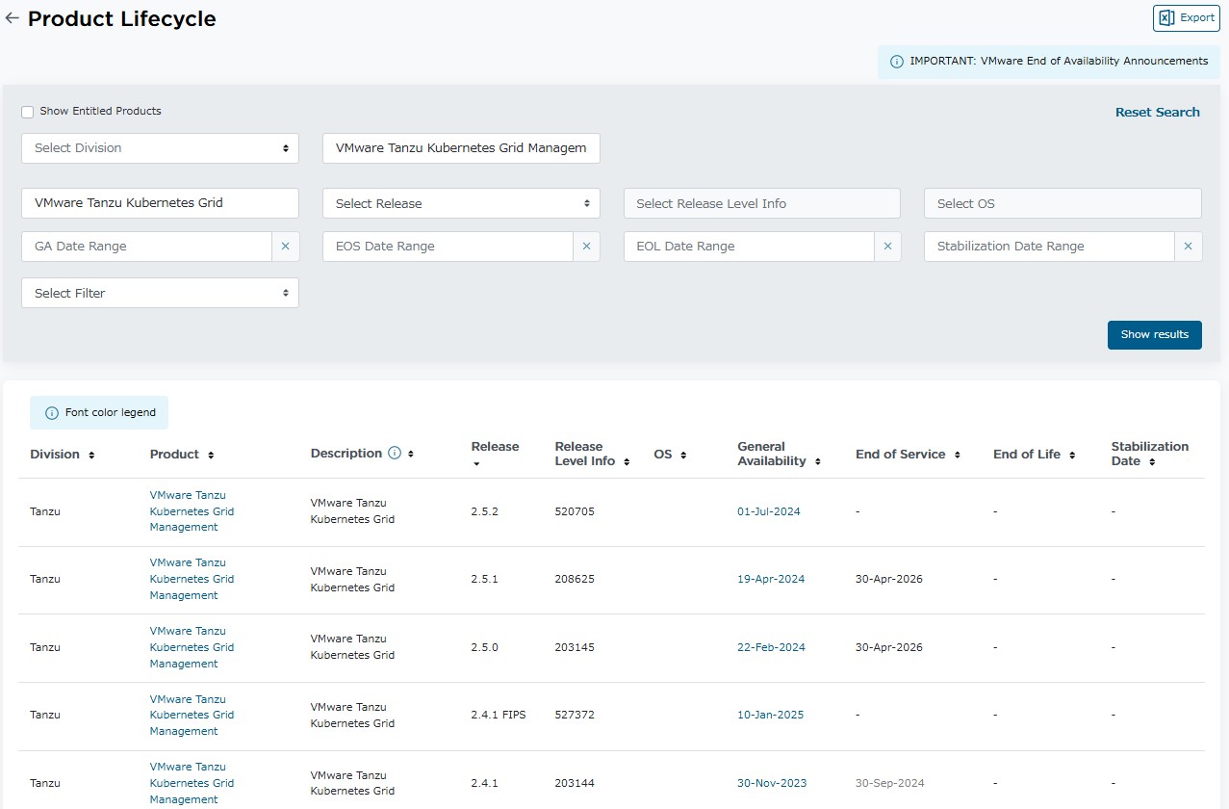Click the Export button
Viewport: 1229px width, 809px height.
[1187, 18]
